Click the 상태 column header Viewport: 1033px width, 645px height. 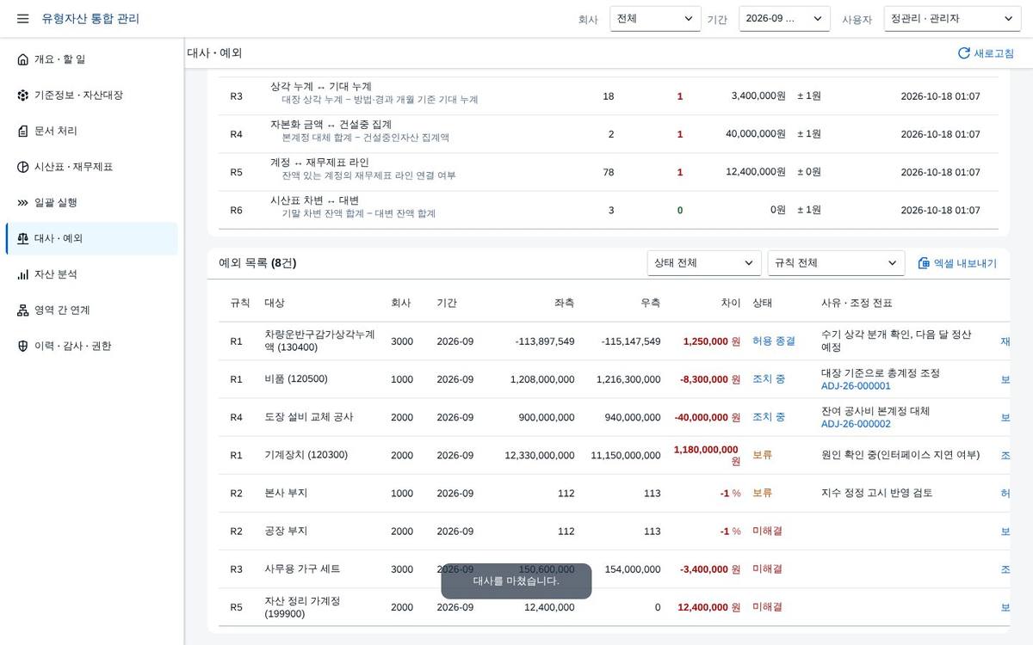(x=763, y=304)
